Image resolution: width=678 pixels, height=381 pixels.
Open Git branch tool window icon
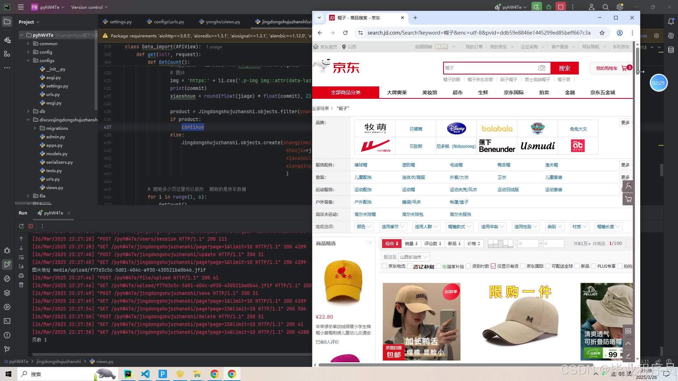click(7, 349)
